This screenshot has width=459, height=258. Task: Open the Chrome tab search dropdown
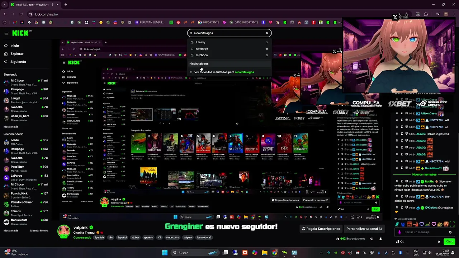[4, 5]
